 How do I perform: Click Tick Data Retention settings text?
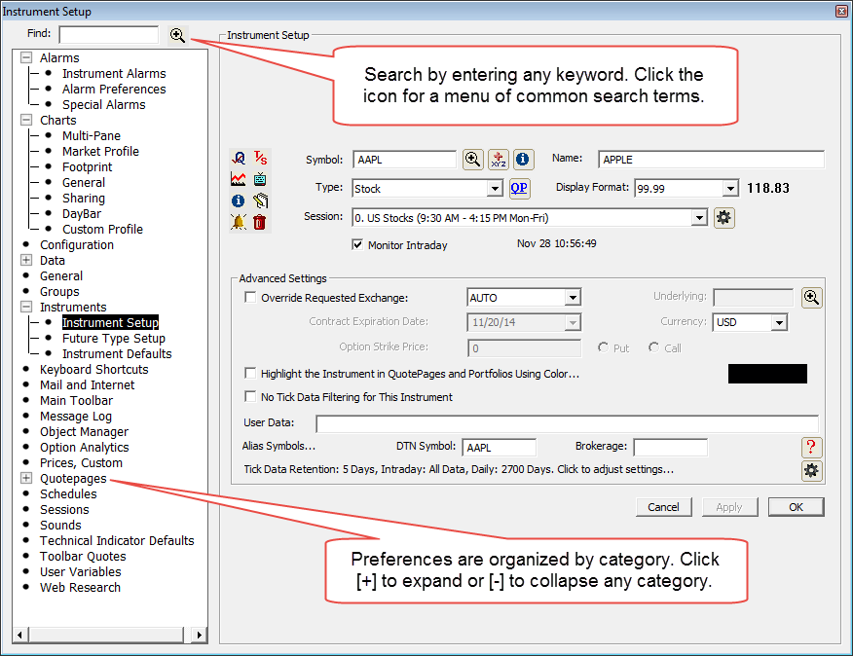pyautogui.click(x=459, y=469)
